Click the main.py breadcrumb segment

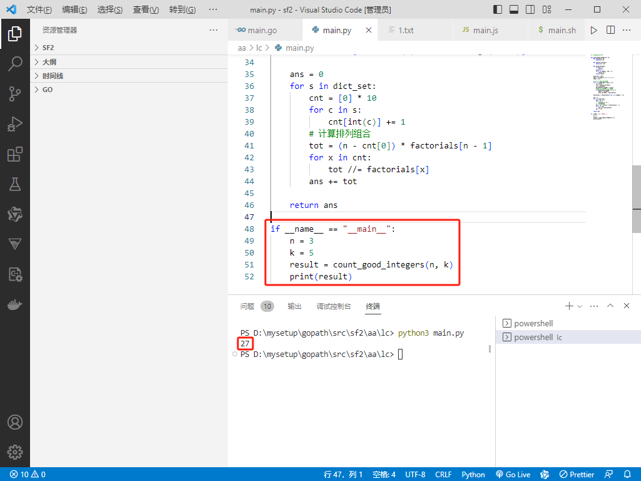pos(295,48)
